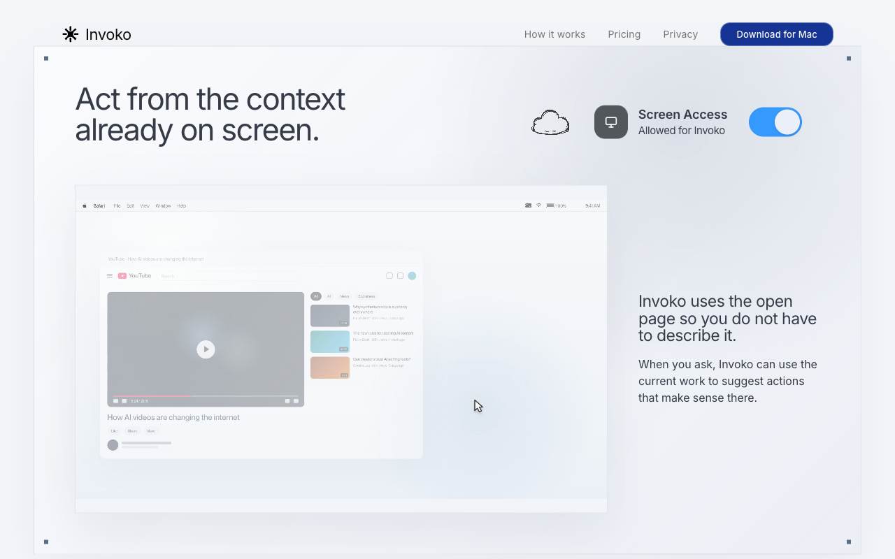Screen dimensions: 895x559
Task: Click the cloud outline icon
Action: (x=550, y=122)
